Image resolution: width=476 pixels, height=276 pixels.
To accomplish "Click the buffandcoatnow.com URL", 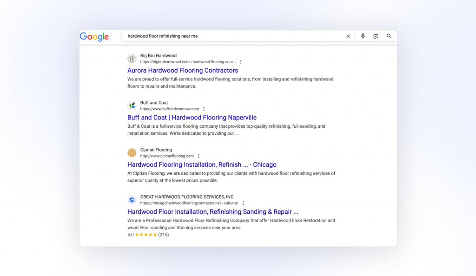I will click(170, 109).
